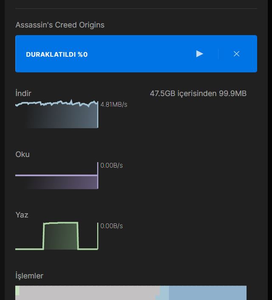Cancel the download with the X icon

236,54
